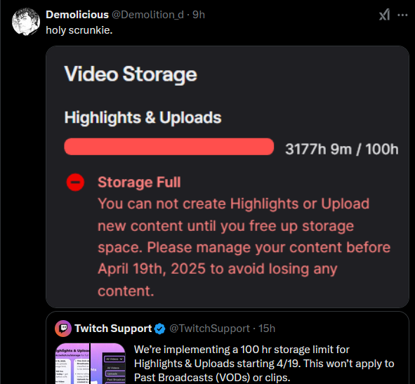
Task: Open the @TwitchSupport handle
Action: pyautogui.click(x=209, y=329)
